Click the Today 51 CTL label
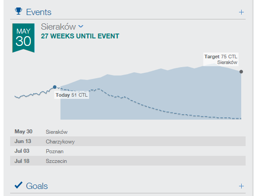 point(71,95)
